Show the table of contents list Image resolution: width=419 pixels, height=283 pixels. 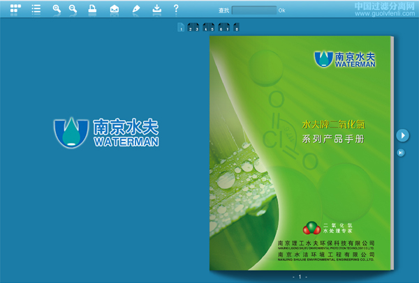[36, 9]
